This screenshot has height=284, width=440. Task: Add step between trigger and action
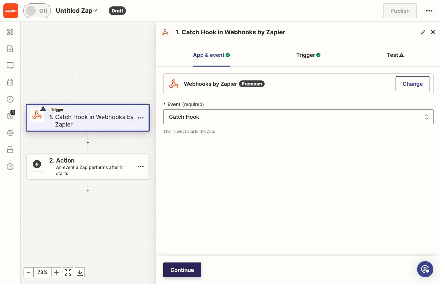tap(88, 142)
